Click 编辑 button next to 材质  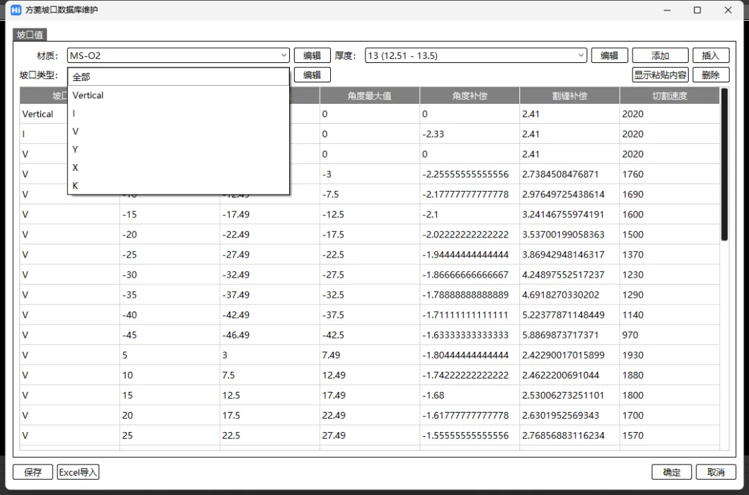(312, 55)
